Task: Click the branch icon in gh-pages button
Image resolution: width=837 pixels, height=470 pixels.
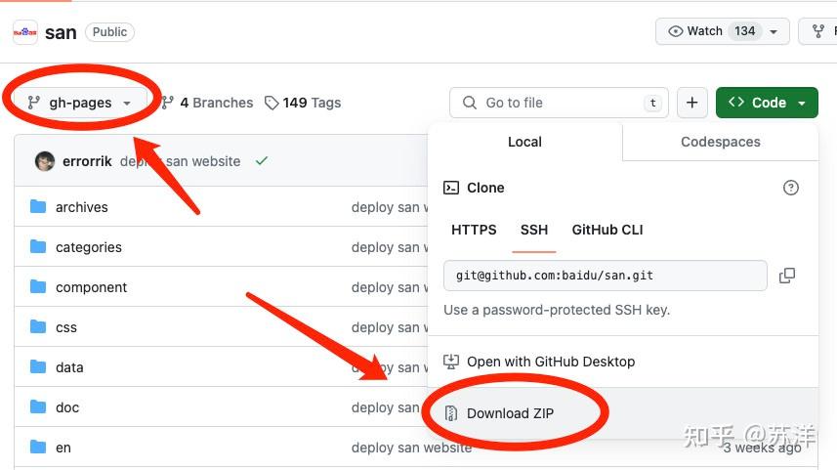Action: [x=33, y=103]
